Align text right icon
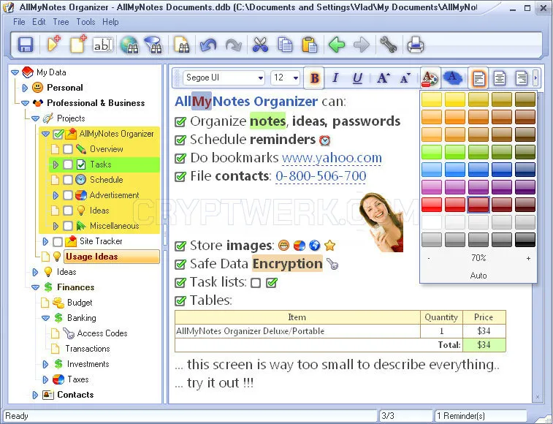The width and height of the screenshot is (553, 424). 521,77
